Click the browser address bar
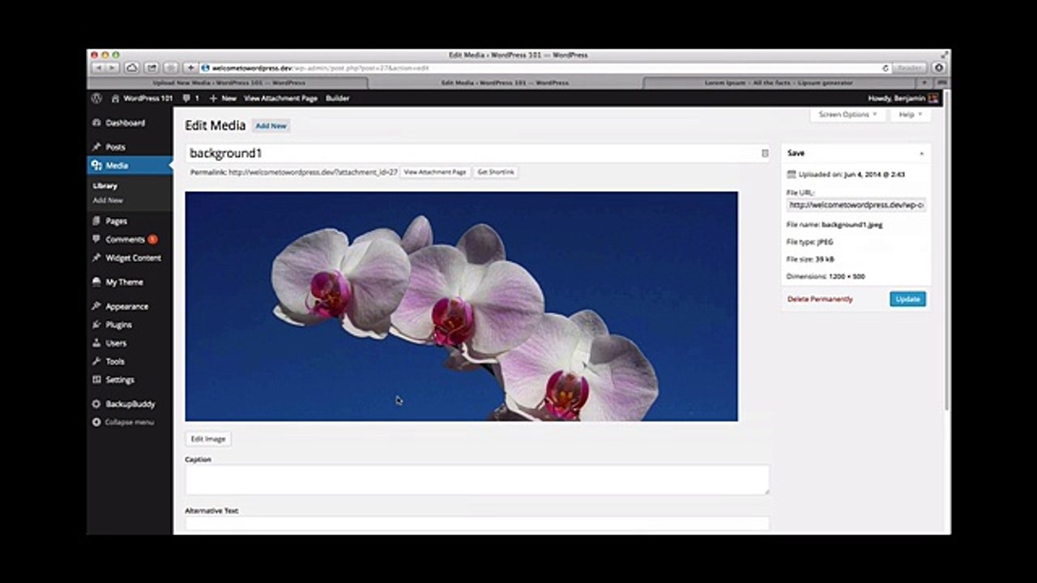The width and height of the screenshot is (1037, 583). coord(544,68)
